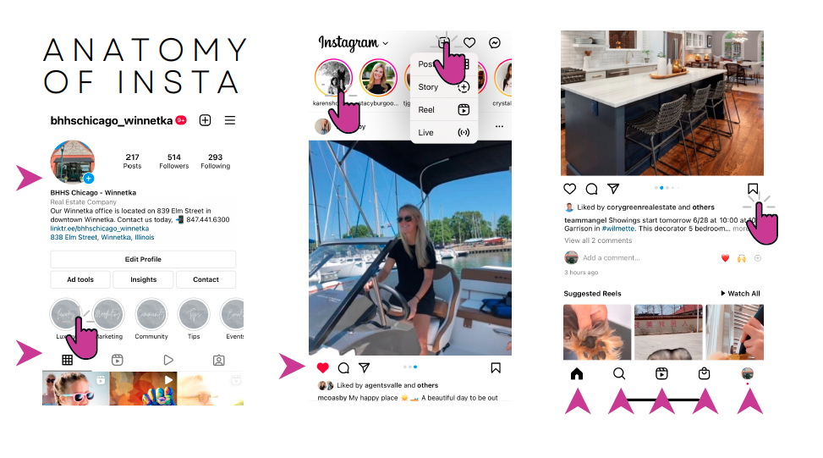Tap the create plus icon beside the profile username

206,120
